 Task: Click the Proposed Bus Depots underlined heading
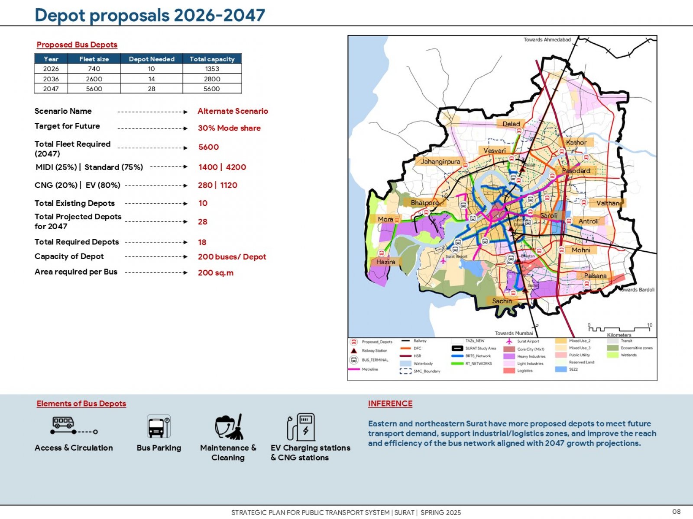pos(77,45)
